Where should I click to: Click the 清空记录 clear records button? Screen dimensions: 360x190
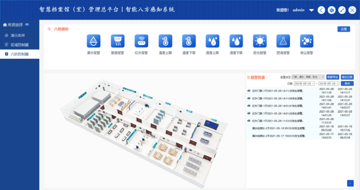coord(347,77)
